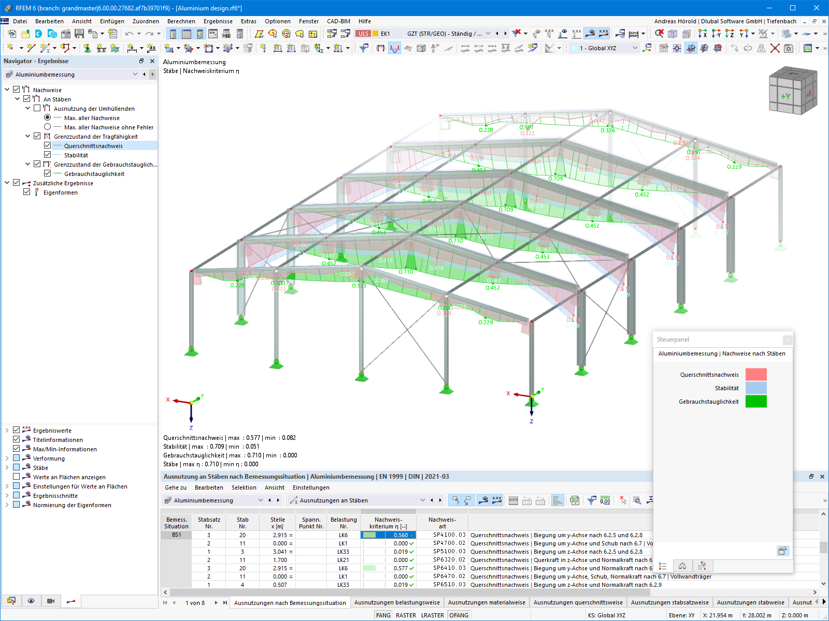
Task: Collapse the Nachweise tree branch
Action: (8, 89)
